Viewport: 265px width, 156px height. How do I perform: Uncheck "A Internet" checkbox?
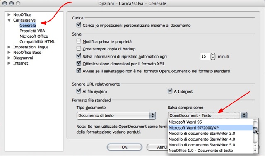[x=170, y=91]
